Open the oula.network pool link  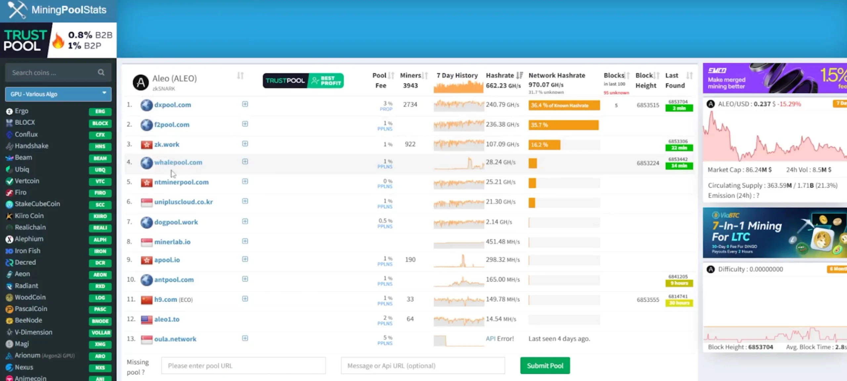pyautogui.click(x=175, y=339)
